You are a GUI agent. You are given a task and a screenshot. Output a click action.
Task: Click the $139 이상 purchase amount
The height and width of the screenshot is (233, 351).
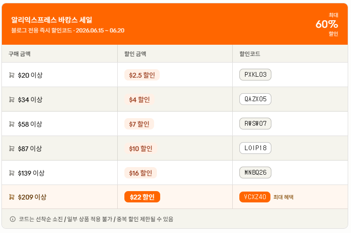point(32,173)
